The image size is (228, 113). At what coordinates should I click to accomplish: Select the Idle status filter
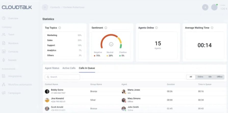(x=210, y=77)
